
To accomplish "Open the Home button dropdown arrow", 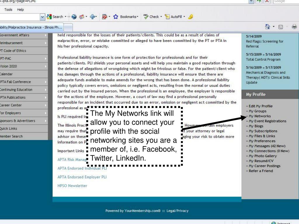I will click(274, 27).
